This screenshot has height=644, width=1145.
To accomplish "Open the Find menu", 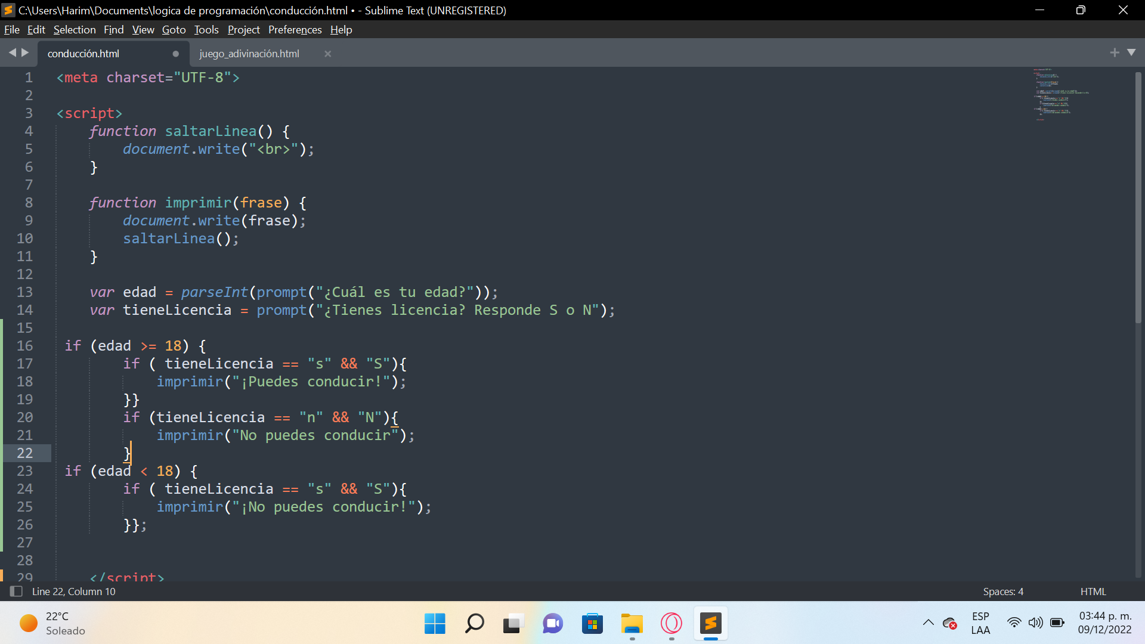I will pos(113,30).
